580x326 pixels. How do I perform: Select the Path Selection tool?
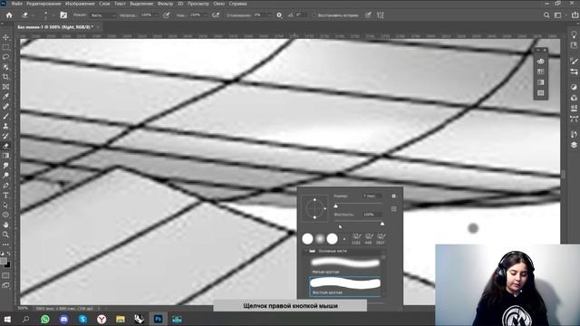[6, 205]
